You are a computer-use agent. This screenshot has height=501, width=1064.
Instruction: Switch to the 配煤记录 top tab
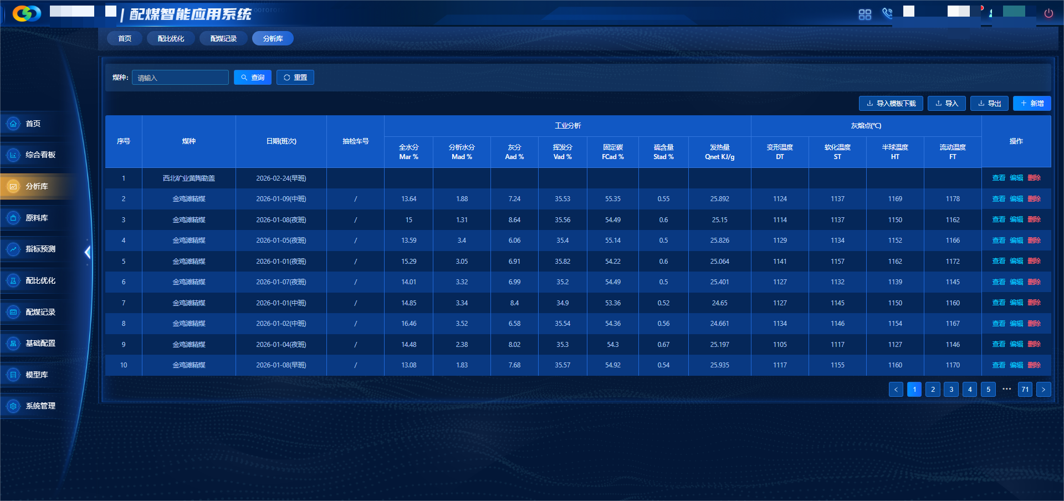pyautogui.click(x=223, y=39)
